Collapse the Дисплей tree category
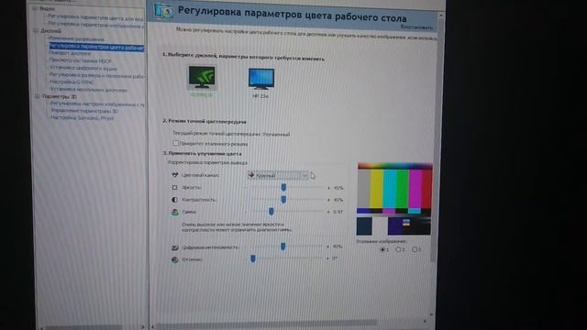 coord(36,30)
